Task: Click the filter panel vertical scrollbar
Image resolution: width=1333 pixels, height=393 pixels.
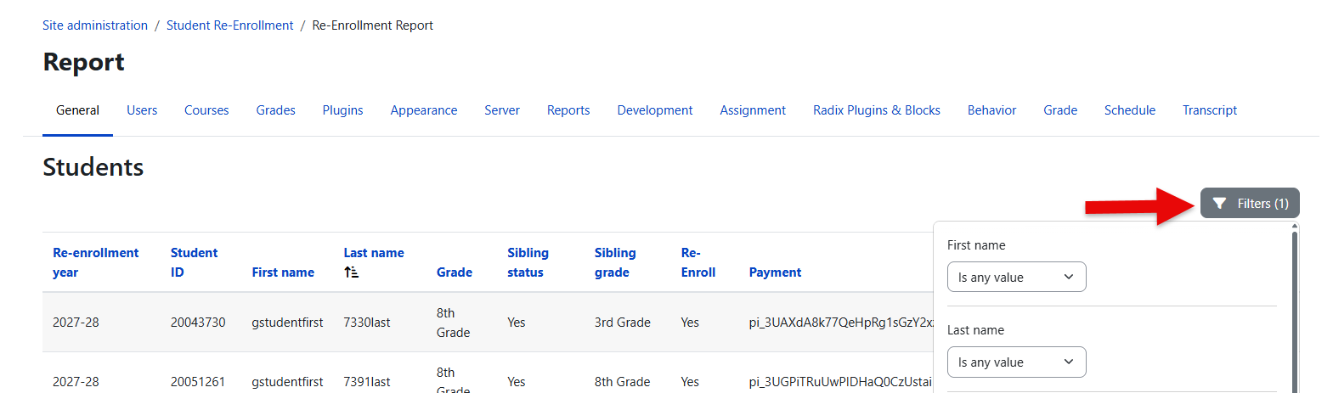Action: (x=1294, y=311)
